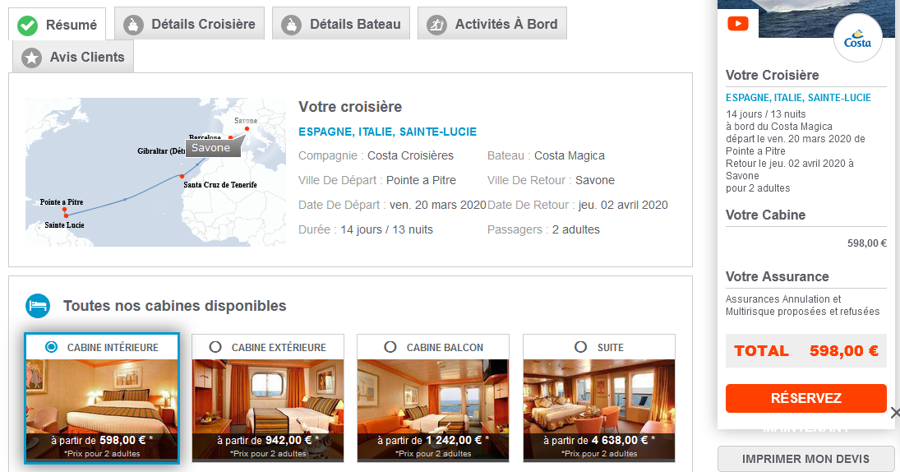Click the 1 242,00 € balcony cabin price
Viewport: 900px width, 472px height.
(454, 441)
